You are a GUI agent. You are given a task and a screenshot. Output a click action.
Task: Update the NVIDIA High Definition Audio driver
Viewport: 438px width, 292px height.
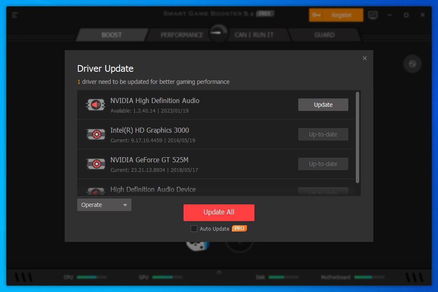[323, 105]
